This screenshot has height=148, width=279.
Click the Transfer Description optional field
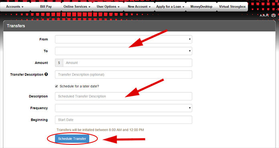(x=123, y=75)
